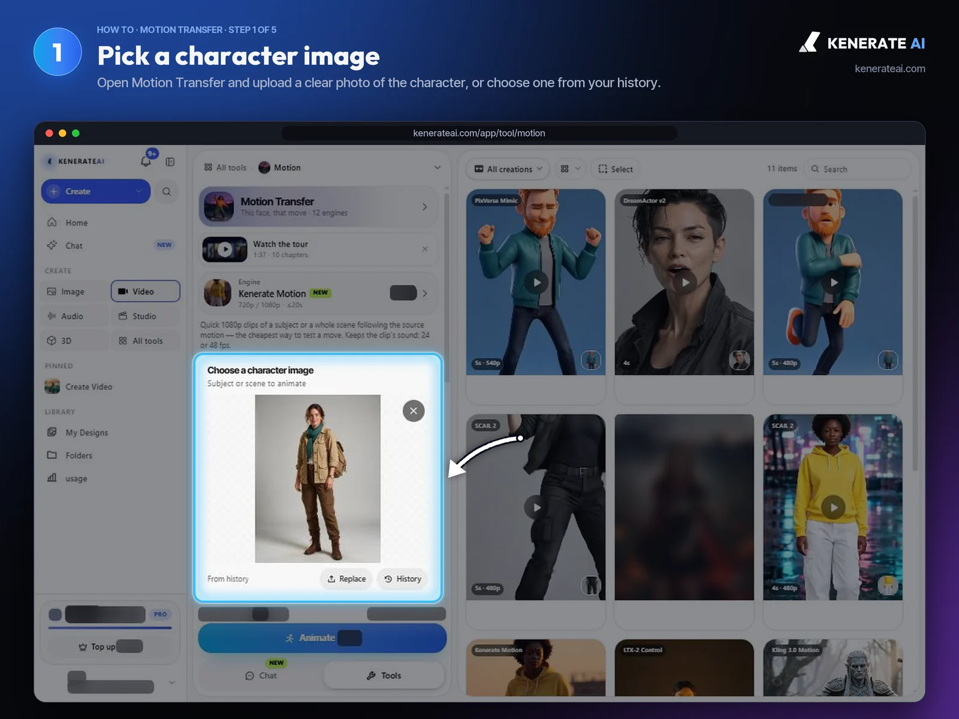Go to All tools breadcrumb

tap(225, 167)
